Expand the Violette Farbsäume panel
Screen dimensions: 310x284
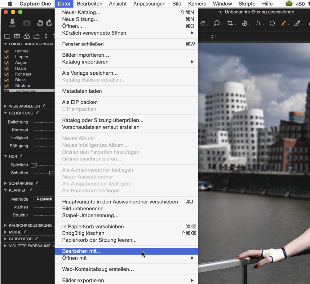coord(6,246)
